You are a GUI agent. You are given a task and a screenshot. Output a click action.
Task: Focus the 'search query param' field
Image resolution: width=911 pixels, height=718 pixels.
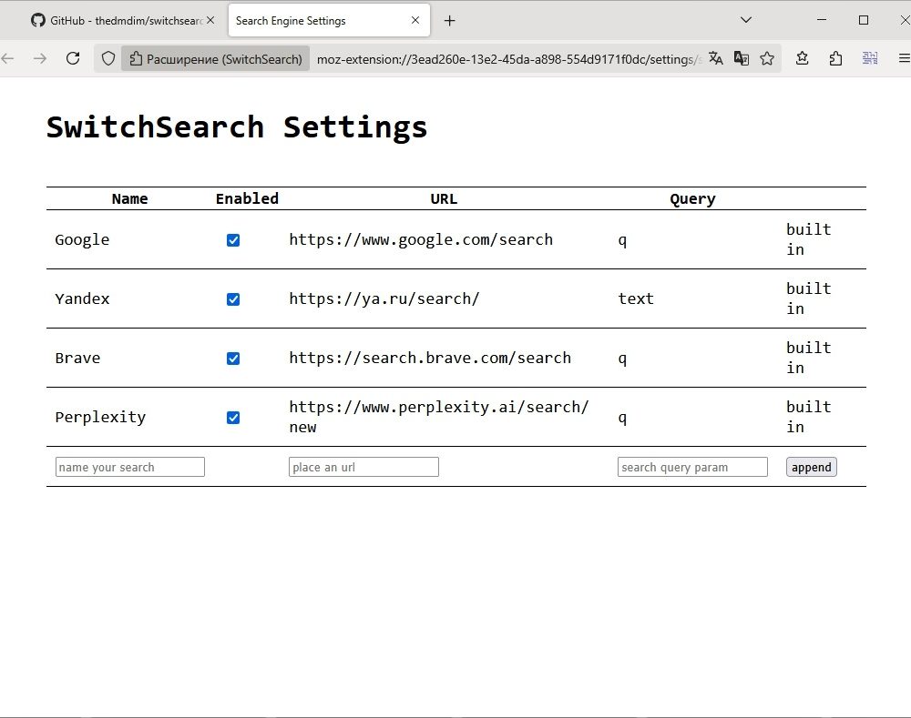click(x=692, y=467)
